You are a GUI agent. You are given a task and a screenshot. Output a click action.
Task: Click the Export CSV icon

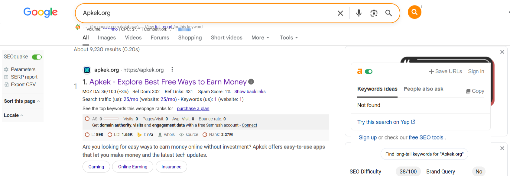point(6,85)
